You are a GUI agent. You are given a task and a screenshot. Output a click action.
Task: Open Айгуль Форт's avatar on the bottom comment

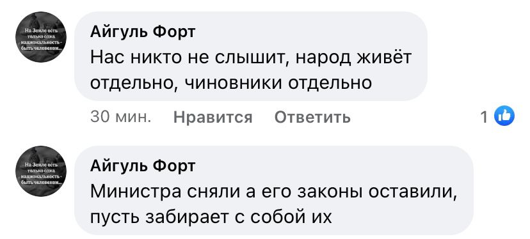[41, 171]
